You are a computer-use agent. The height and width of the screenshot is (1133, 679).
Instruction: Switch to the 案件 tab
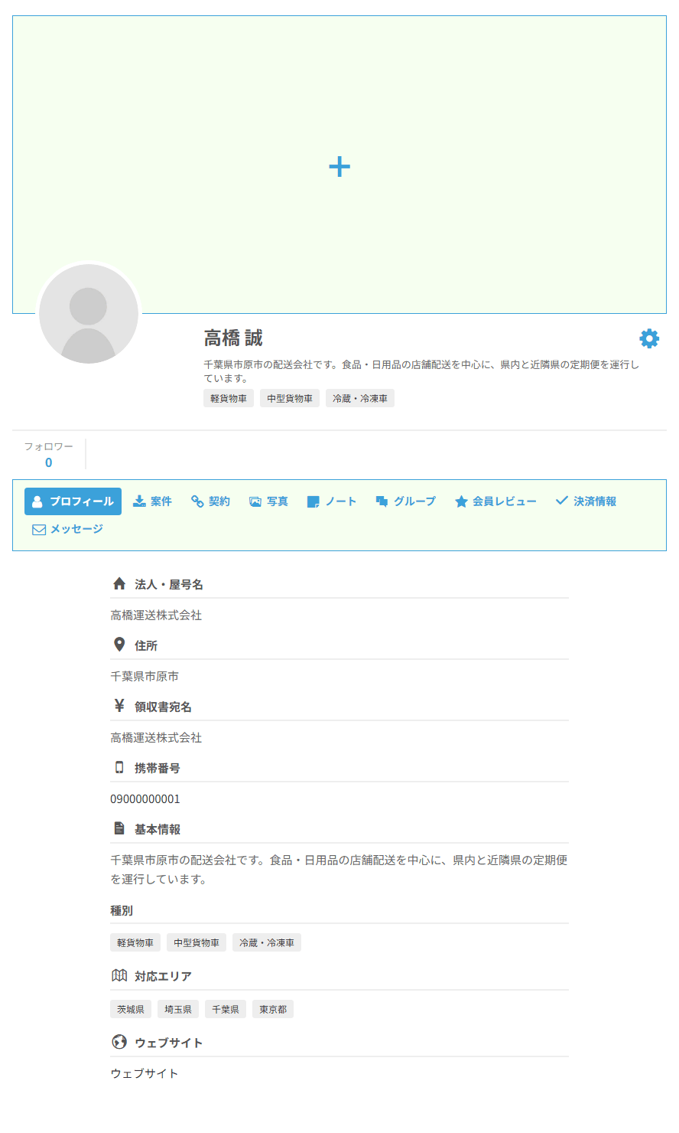coord(152,501)
